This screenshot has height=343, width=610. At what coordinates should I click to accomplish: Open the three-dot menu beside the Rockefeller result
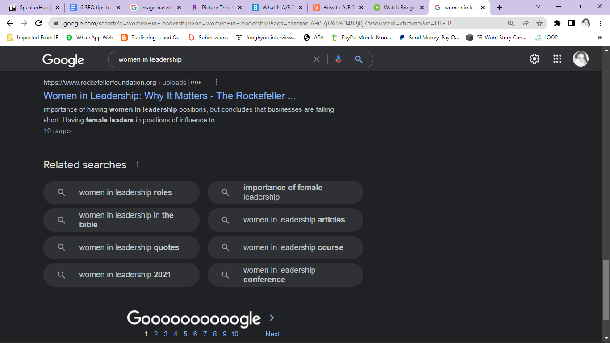tap(216, 82)
